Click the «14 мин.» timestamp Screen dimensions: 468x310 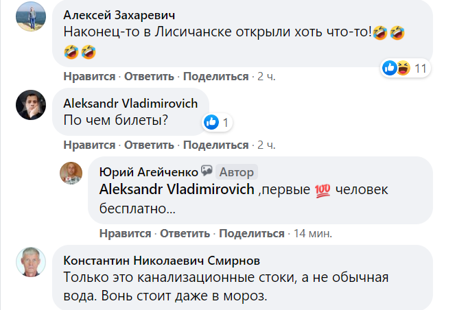pyautogui.click(x=312, y=233)
